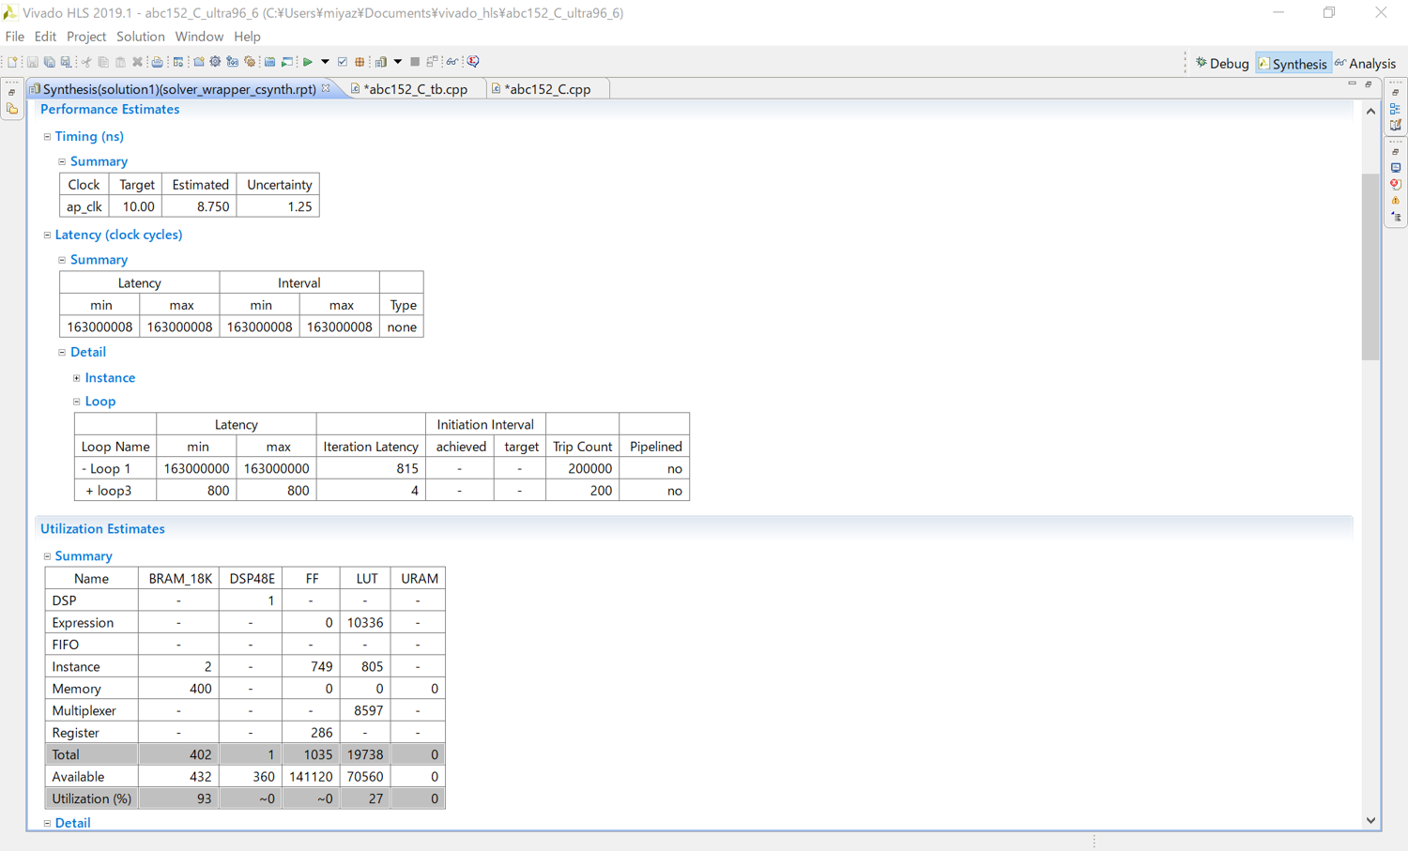Switch to the Analysis perspective
Viewport: 1408px width, 851px height.
pyautogui.click(x=1366, y=64)
